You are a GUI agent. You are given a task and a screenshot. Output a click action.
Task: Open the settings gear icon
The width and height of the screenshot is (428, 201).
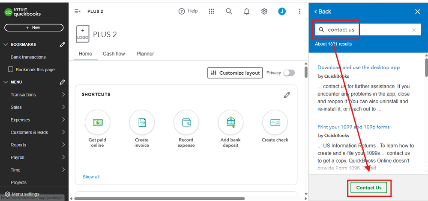tap(264, 12)
